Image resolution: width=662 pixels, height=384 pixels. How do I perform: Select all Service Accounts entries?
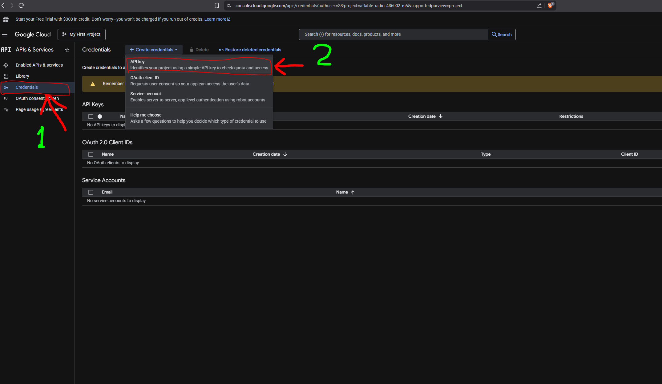click(x=91, y=192)
